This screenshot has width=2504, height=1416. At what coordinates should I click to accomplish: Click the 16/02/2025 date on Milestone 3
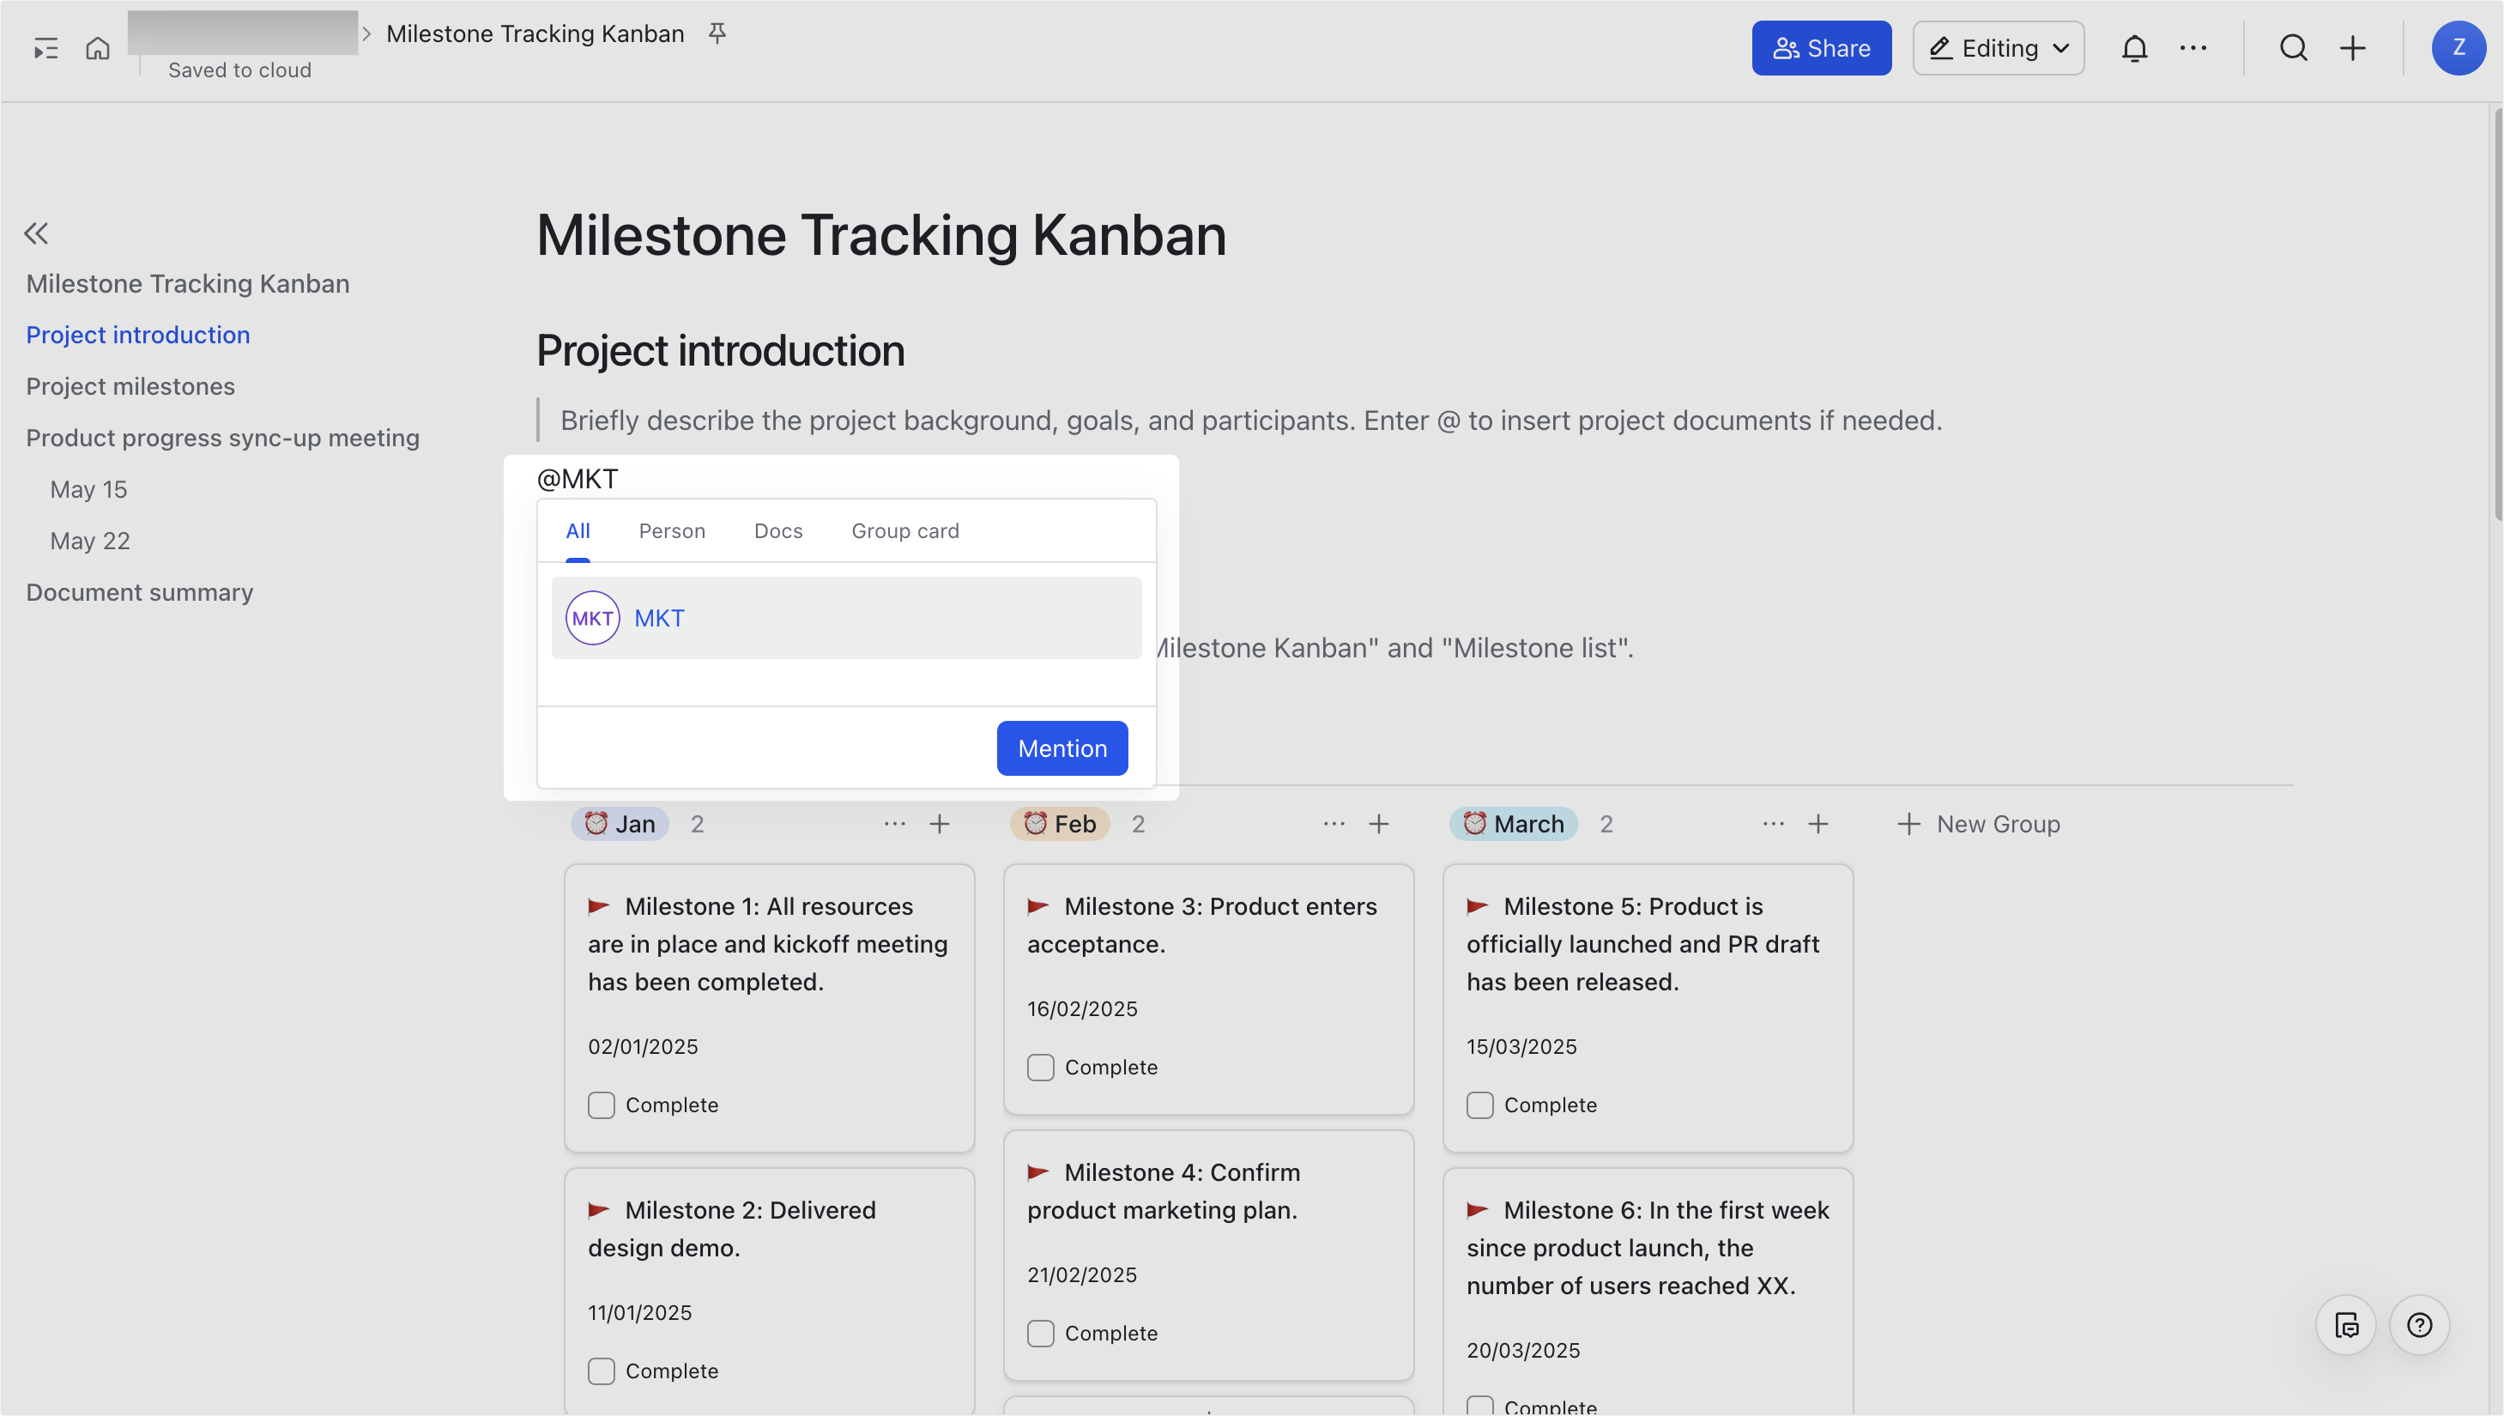click(1082, 1008)
